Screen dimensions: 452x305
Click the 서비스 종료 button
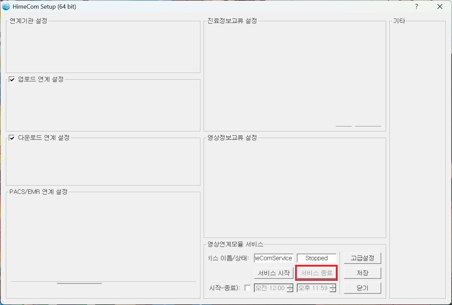316,273
